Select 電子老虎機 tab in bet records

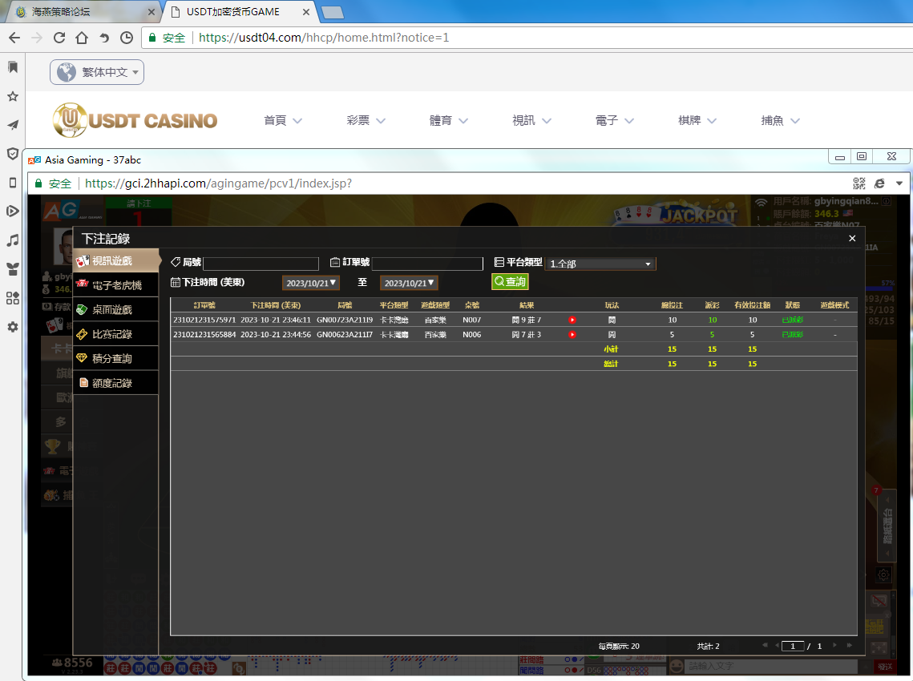[116, 285]
